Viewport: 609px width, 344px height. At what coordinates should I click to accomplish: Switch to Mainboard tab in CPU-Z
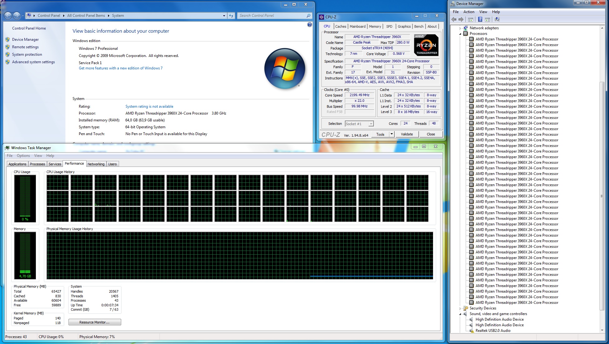(x=358, y=26)
